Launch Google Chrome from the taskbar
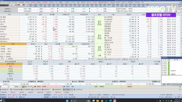Image resolution: width=182 pixels, height=102 pixels. (x=102, y=101)
